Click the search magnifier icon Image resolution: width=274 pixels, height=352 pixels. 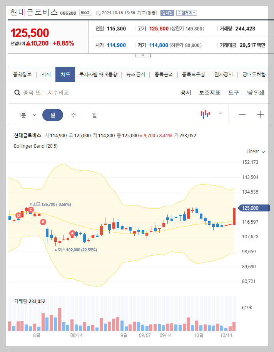pyautogui.click(x=17, y=93)
